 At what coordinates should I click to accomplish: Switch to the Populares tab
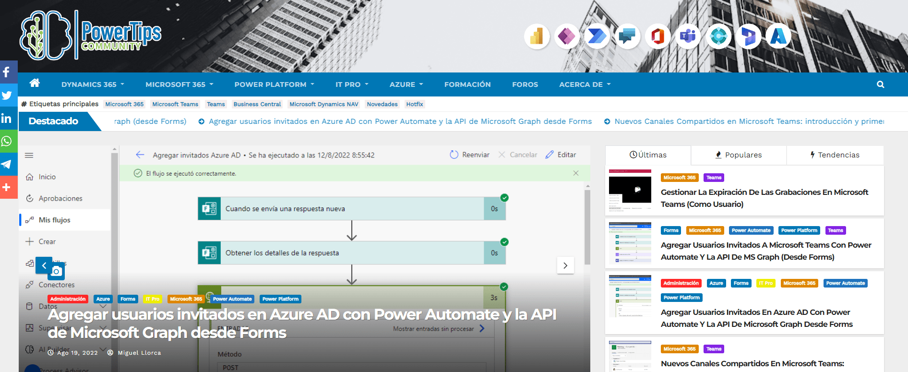tap(738, 155)
